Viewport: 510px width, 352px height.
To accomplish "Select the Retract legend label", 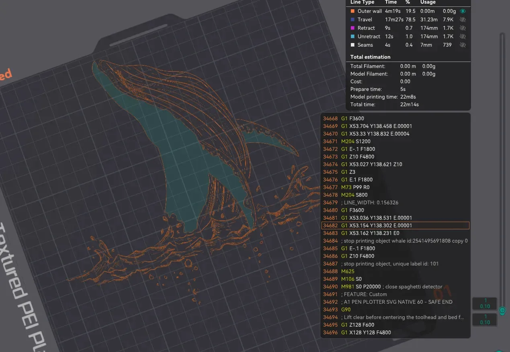I will (x=366, y=28).
